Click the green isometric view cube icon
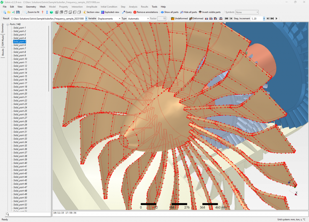Screen dimensions: 309x222 click(x=52, y=12)
